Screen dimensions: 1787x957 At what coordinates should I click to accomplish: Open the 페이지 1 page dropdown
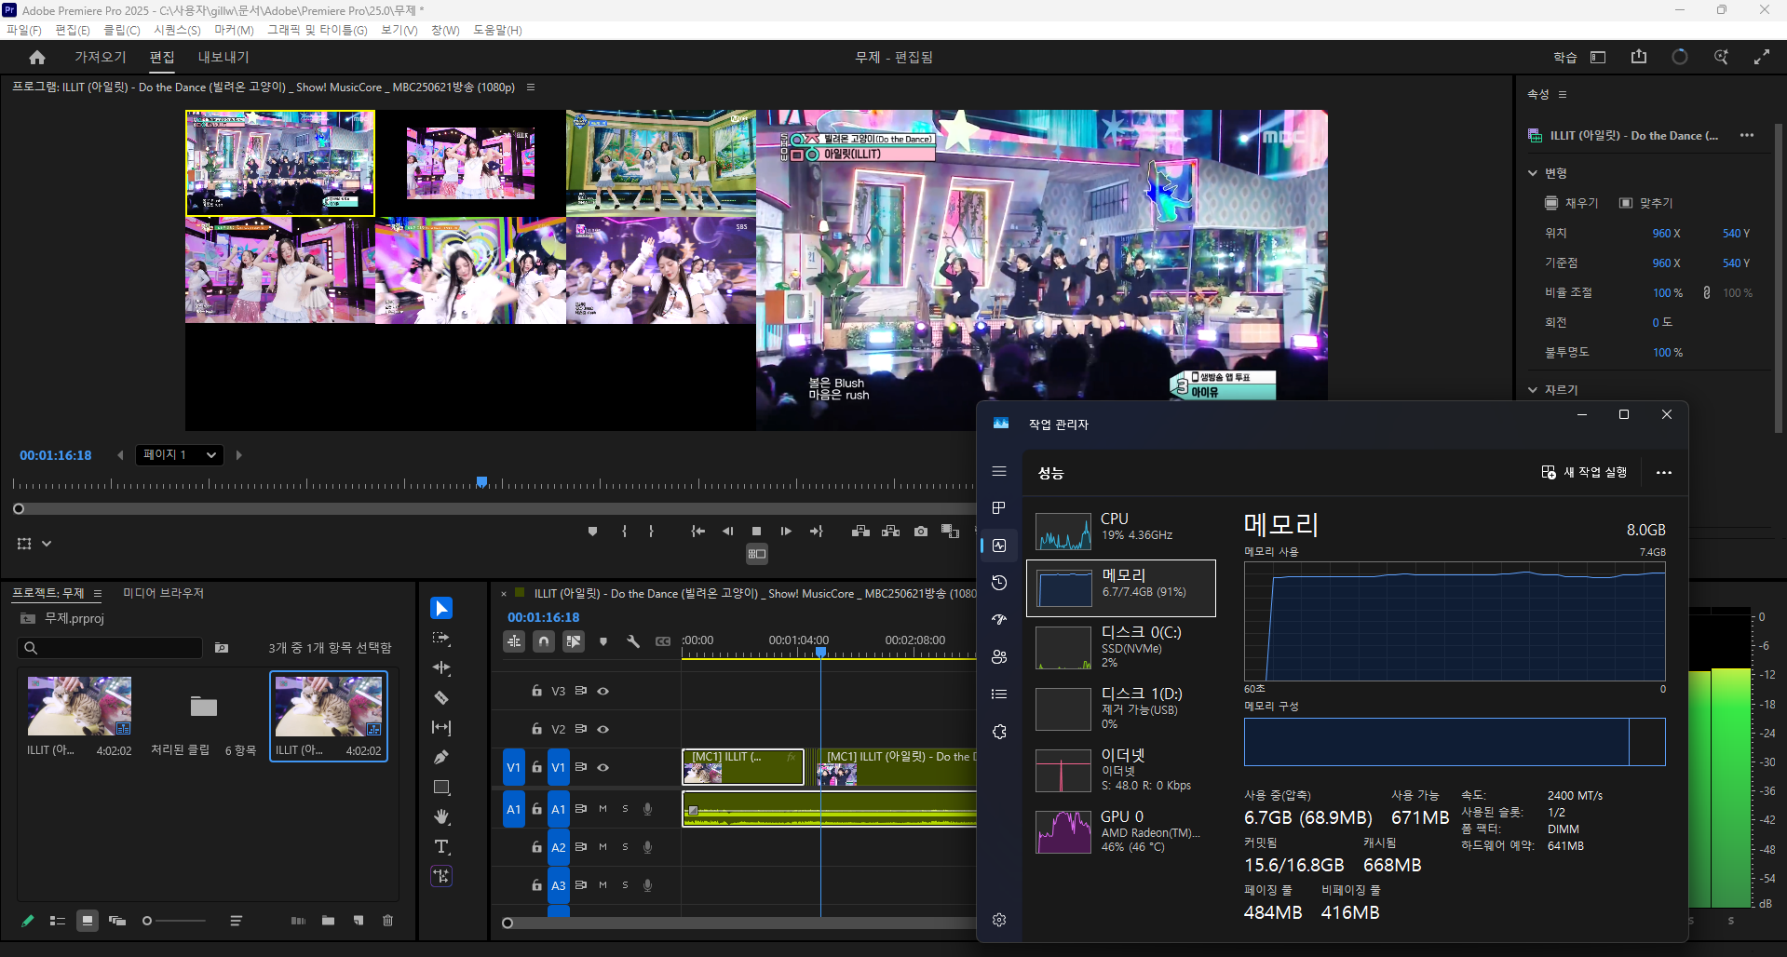click(180, 455)
